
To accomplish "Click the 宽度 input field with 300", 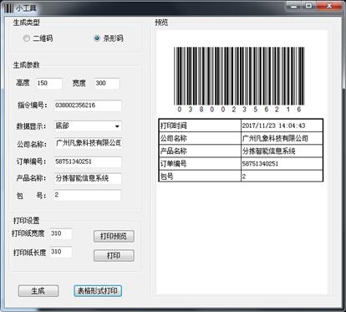I will [x=107, y=84].
